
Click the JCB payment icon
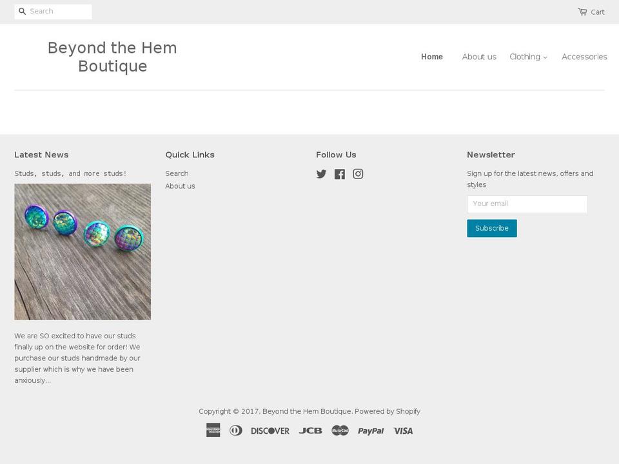click(x=310, y=430)
